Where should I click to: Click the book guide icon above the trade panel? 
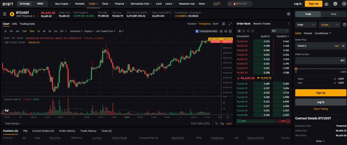pyautogui.click(x=289, y=14)
